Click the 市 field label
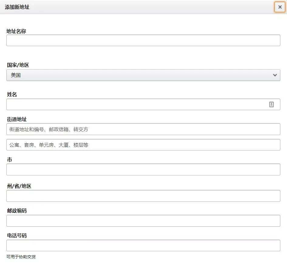 click(x=9, y=160)
